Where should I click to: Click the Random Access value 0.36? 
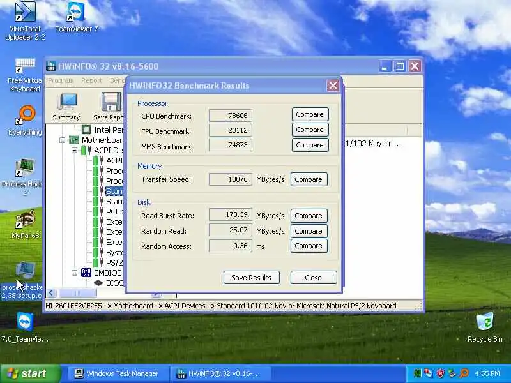point(231,246)
